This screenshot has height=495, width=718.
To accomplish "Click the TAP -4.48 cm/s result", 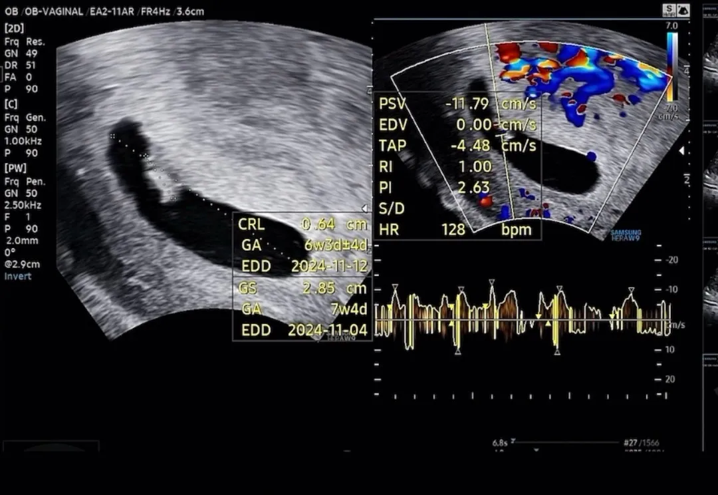I will point(457,146).
